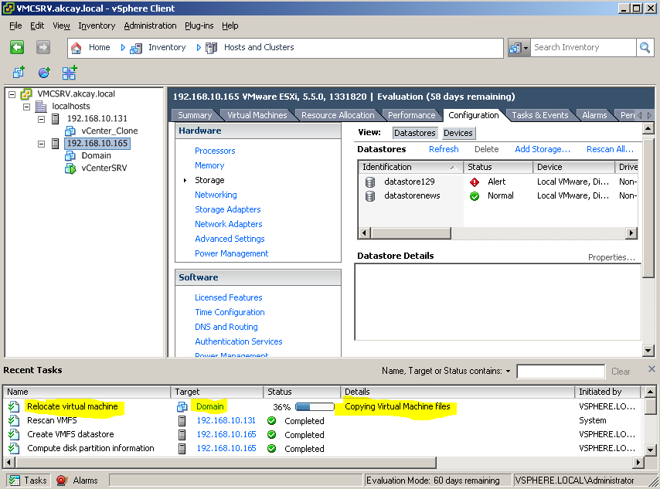This screenshot has width=660, height=489.
Task: Click the Inventory breadcrumb arrow
Action: [199, 48]
